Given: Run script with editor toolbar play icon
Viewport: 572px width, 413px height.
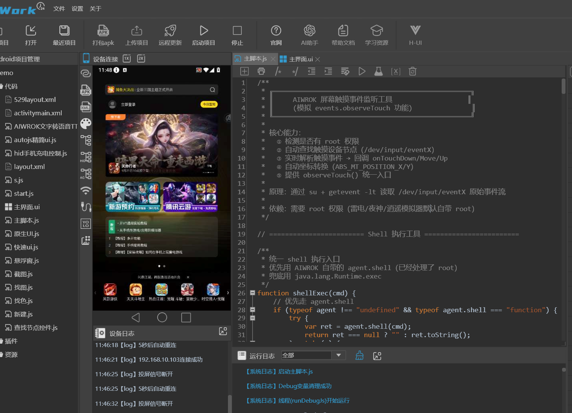Looking at the screenshot, I should pyautogui.click(x=362, y=71).
